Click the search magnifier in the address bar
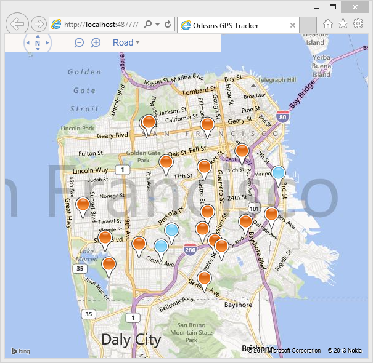Screen dimensions: 373x363 pos(148,24)
